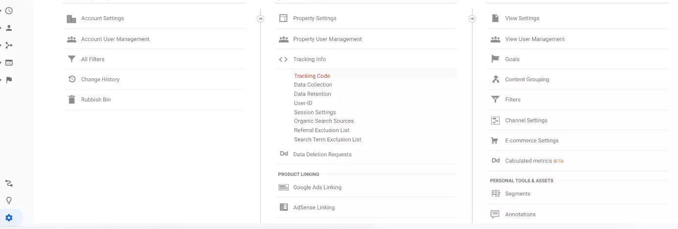Select the Admin gear icon
The width and height of the screenshot is (678, 229).
pos(9,218)
